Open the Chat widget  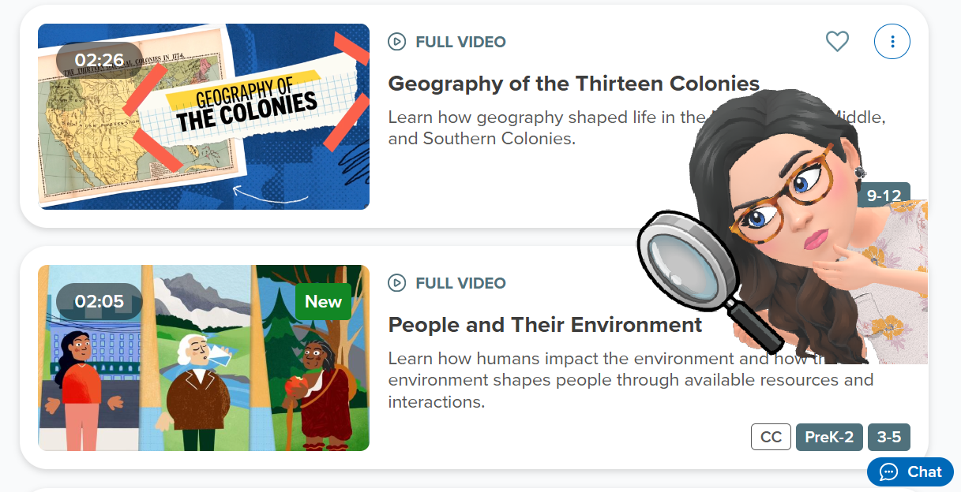pos(910,472)
